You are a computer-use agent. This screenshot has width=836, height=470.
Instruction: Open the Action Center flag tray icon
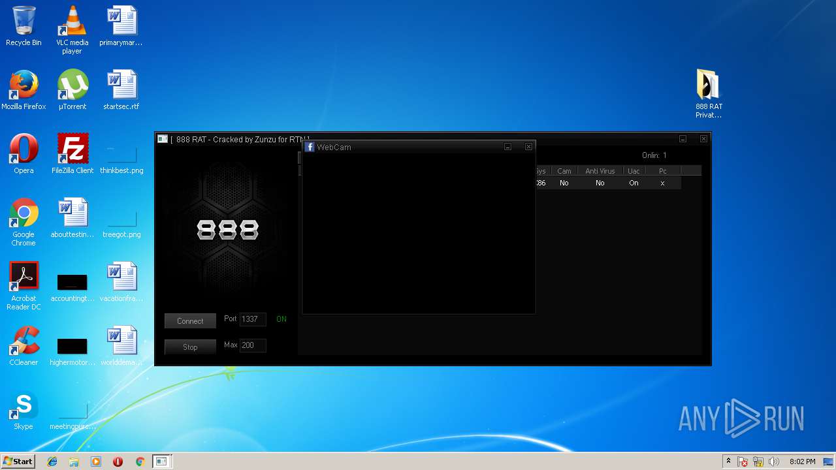tap(743, 462)
